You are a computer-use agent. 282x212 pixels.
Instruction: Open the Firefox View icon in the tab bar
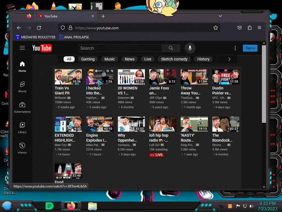coord(29,16)
